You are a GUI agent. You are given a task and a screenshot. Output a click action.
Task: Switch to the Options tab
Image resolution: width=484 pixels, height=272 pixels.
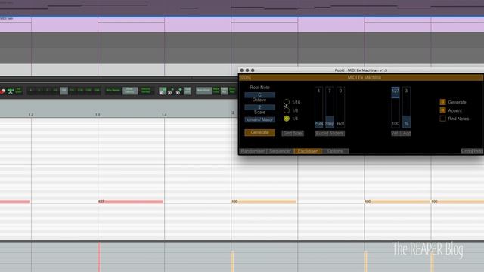335,151
